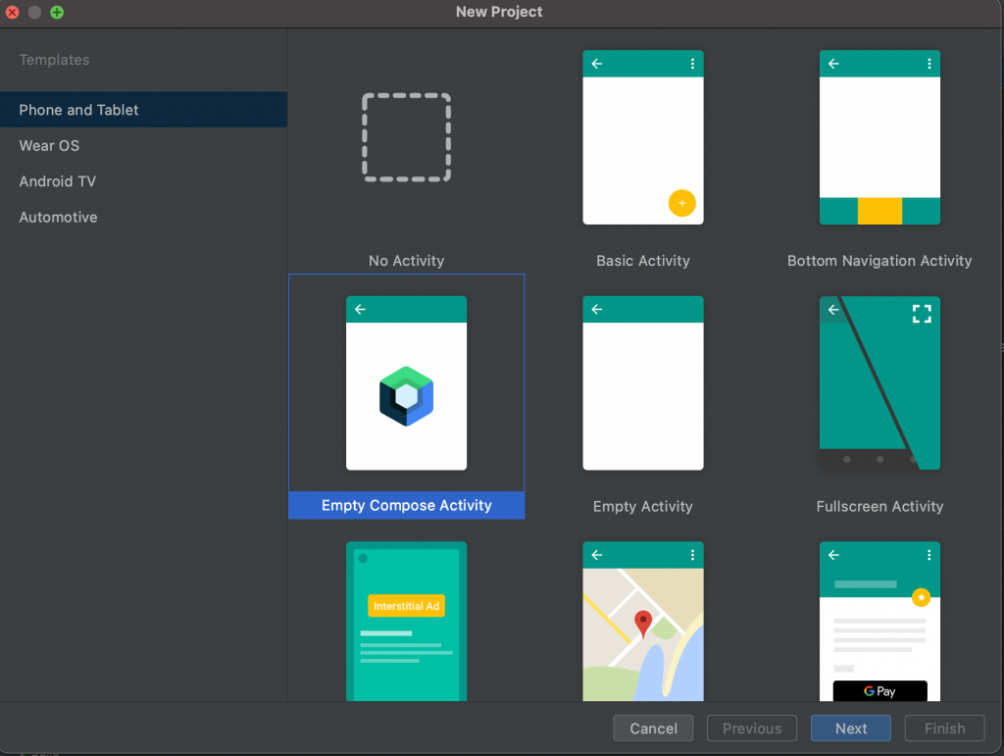Choose the Bottom Navigation Activity thumbnail
The height and width of the screenshot is (756, 1004).
click(x=879, y=137)
